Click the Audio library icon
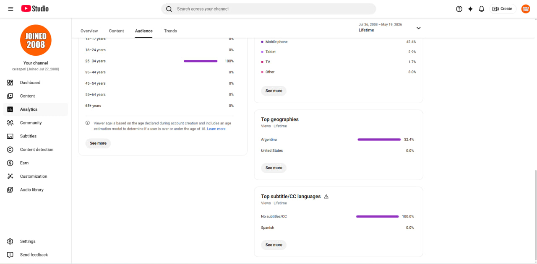 (10, 190)
